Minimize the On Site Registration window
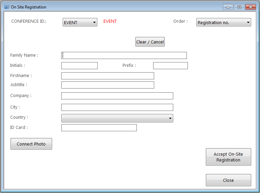Viewport: 260px width, 193px height. 228,7
